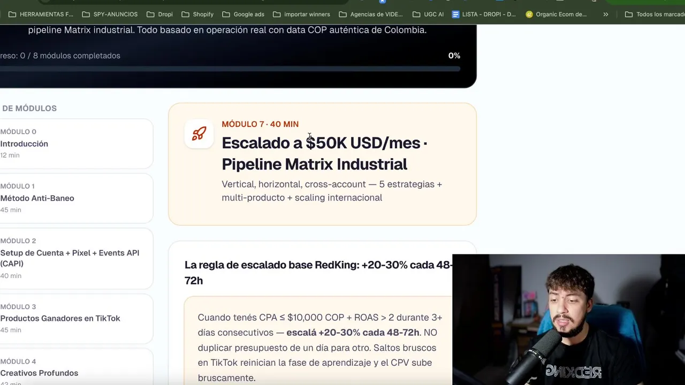Open the UGC AI bookmark folder
The image size is (685, 385).
428,14
